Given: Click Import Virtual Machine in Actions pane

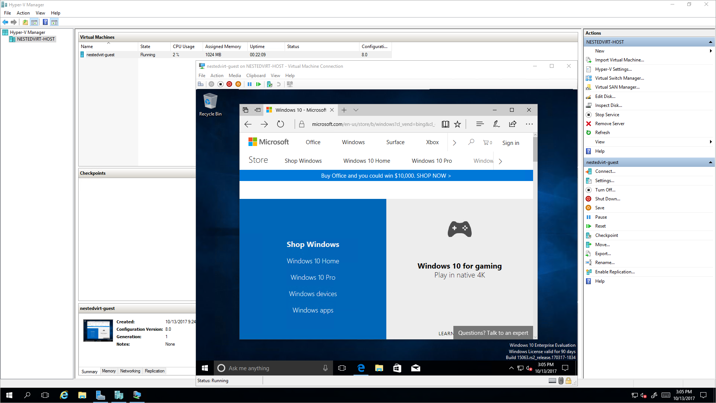Looking at the screenshot, I should coord(619,60).
